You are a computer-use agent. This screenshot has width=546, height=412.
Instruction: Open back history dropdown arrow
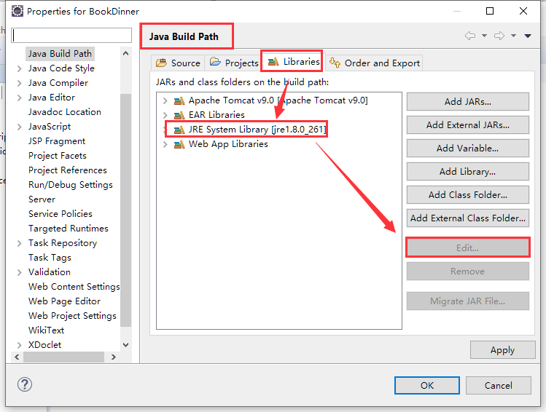(x=484, y=36)
